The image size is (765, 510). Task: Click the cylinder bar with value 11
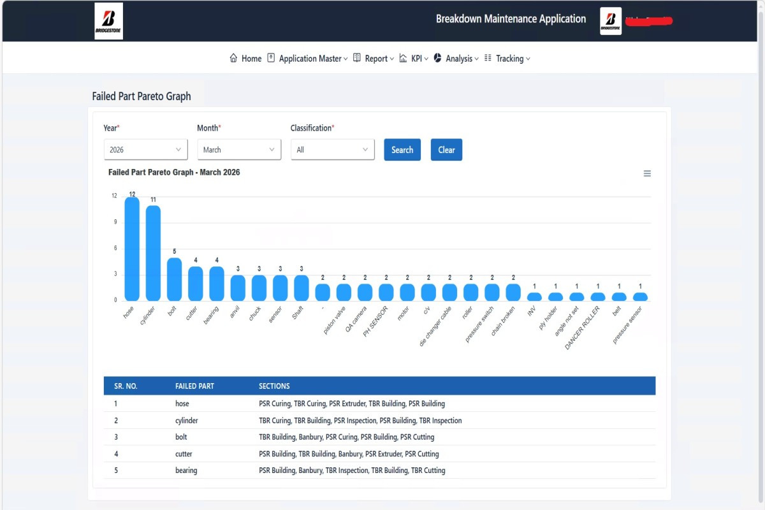pyautogui.click(x=153, y=253)
